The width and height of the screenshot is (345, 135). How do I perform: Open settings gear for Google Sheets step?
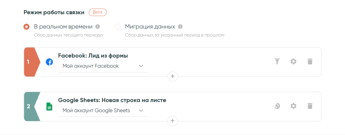point(293,106)
